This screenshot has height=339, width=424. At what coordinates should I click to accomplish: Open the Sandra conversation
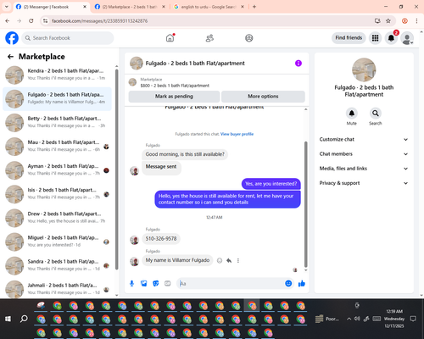[x=57, y=265]
